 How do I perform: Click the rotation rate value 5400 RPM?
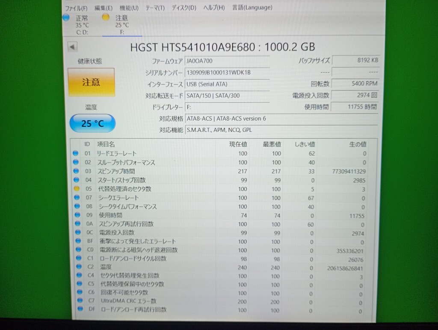click(355, 83)
